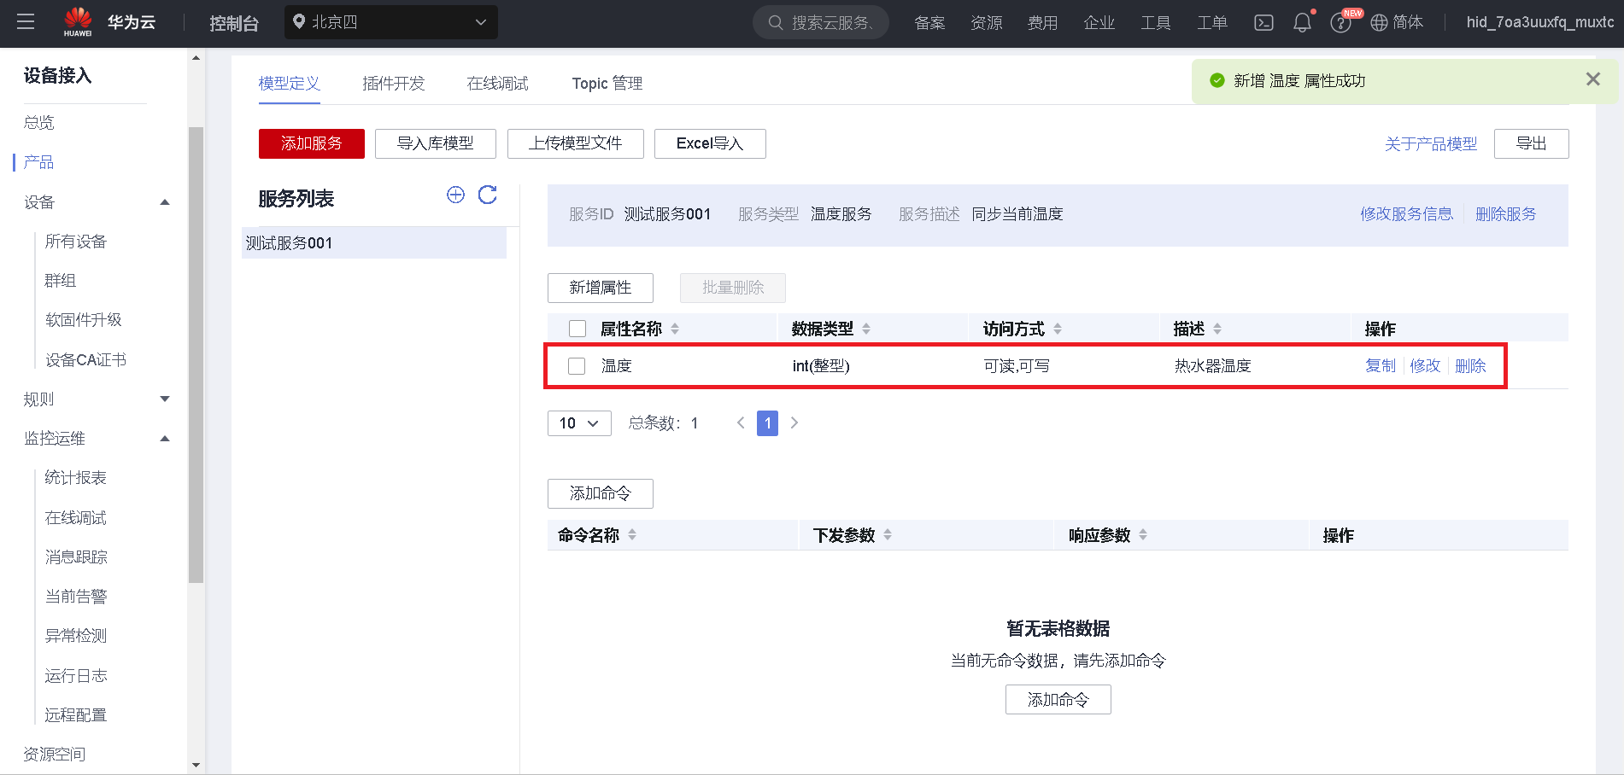Open 产品 in the sidebar
The image size is (1624, 775).
[39, 162]
